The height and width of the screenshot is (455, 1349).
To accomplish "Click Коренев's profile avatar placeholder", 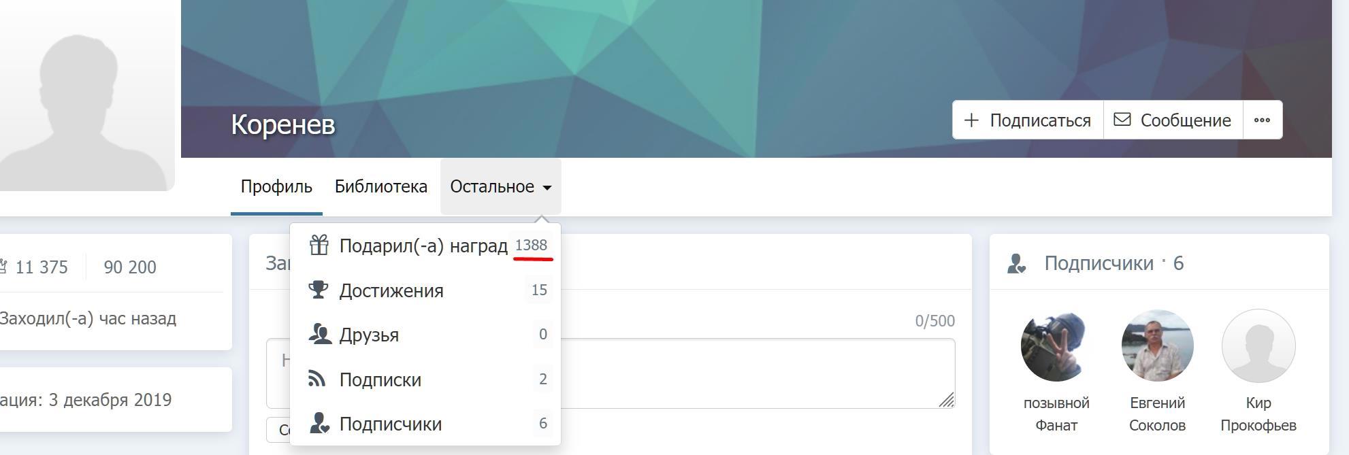I will (x=86, y=95).
